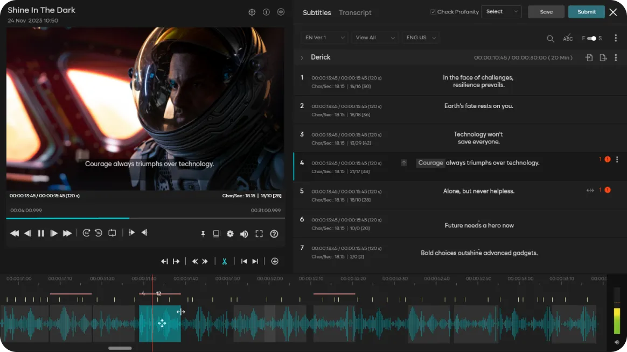Flip the F/S toggle switch
627x352 pixels.
[x=591, y=38]
